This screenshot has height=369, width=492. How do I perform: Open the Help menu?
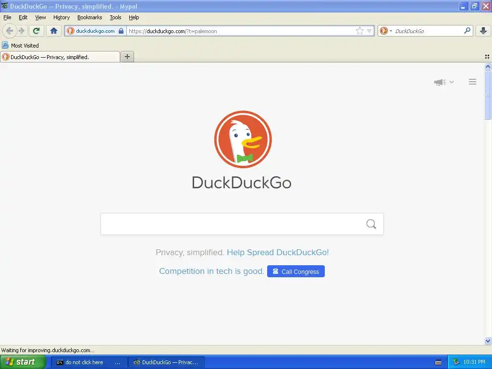coord(134,17)
